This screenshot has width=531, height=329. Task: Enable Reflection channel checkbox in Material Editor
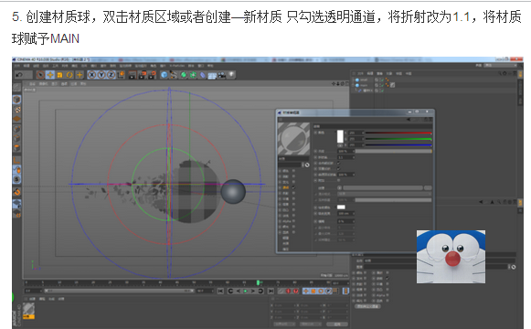[x=293, y=193]
